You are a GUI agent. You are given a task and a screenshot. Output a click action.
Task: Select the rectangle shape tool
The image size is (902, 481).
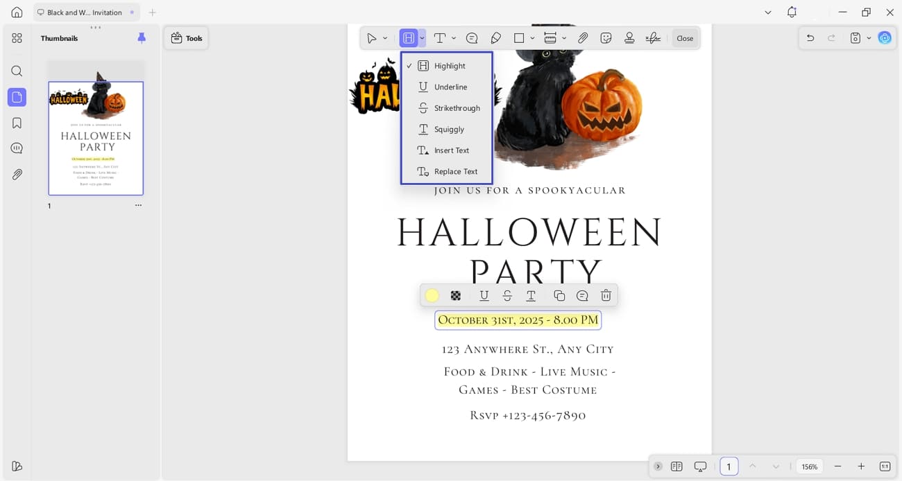point(519,38)
